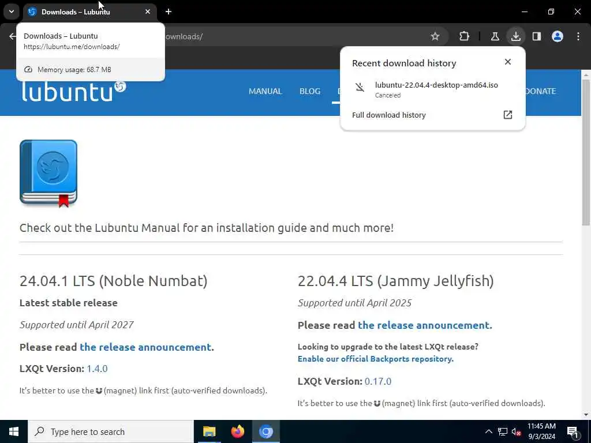Close the Downloads – Lubuntu tab
The height and width of the screenshot is (443, 591).
(148, 12)
